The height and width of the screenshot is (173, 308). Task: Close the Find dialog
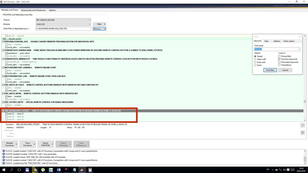300,37
